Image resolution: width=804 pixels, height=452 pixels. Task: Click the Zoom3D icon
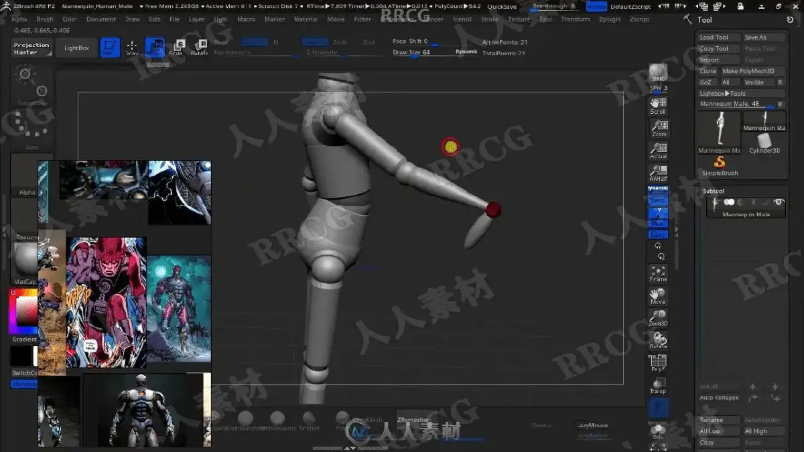pyautogui.click(x=659, y=318)
